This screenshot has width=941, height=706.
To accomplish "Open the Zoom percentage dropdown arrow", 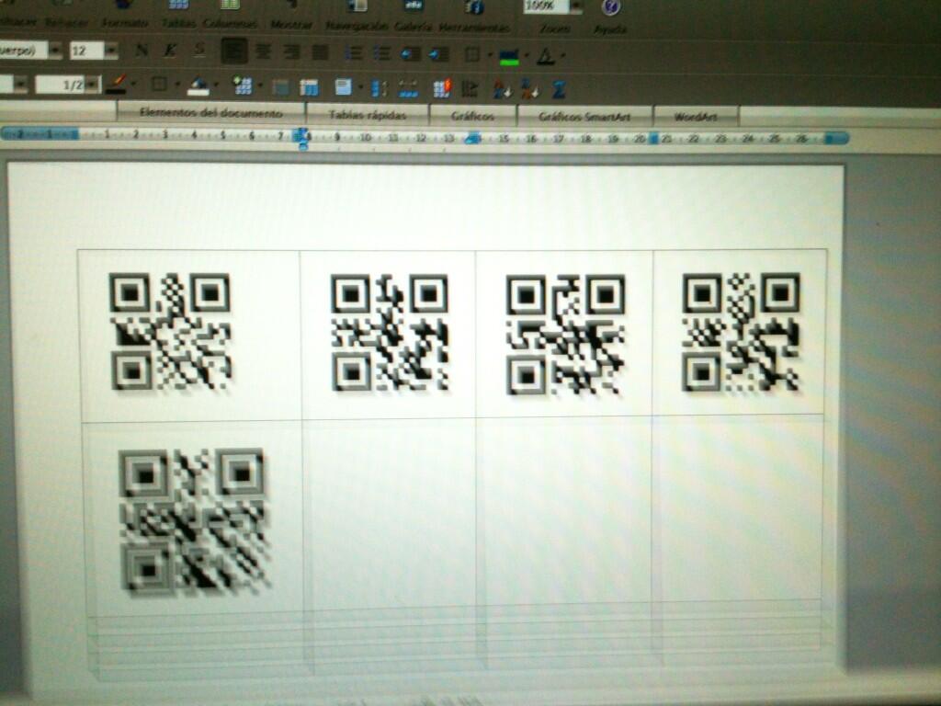I will [575, 6].
